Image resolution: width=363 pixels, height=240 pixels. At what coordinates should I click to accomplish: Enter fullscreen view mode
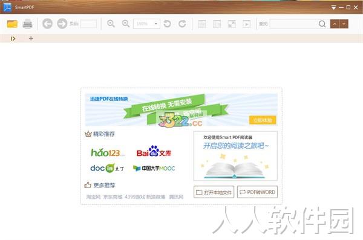[232, 24]
